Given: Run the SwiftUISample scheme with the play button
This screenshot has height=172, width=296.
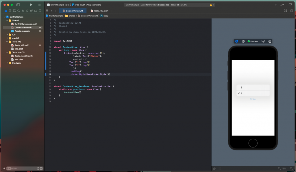Looking at the screenshot, I should (x=31, y=5).
